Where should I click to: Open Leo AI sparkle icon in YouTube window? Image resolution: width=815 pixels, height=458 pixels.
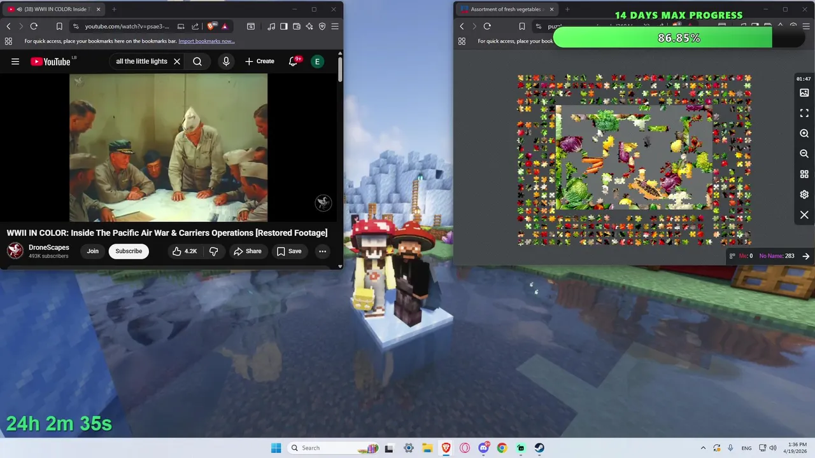(309, 26)
